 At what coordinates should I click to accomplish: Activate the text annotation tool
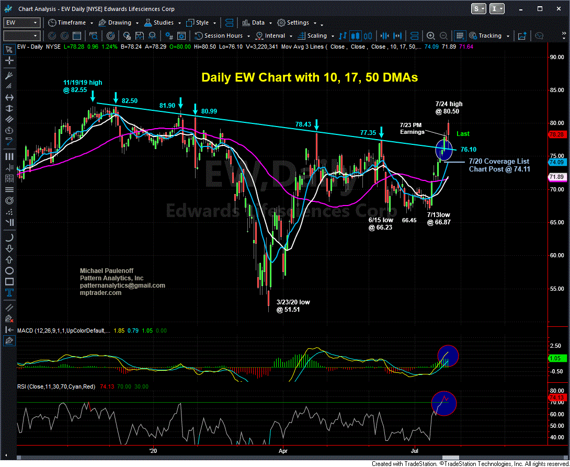[x=9, y=293]
